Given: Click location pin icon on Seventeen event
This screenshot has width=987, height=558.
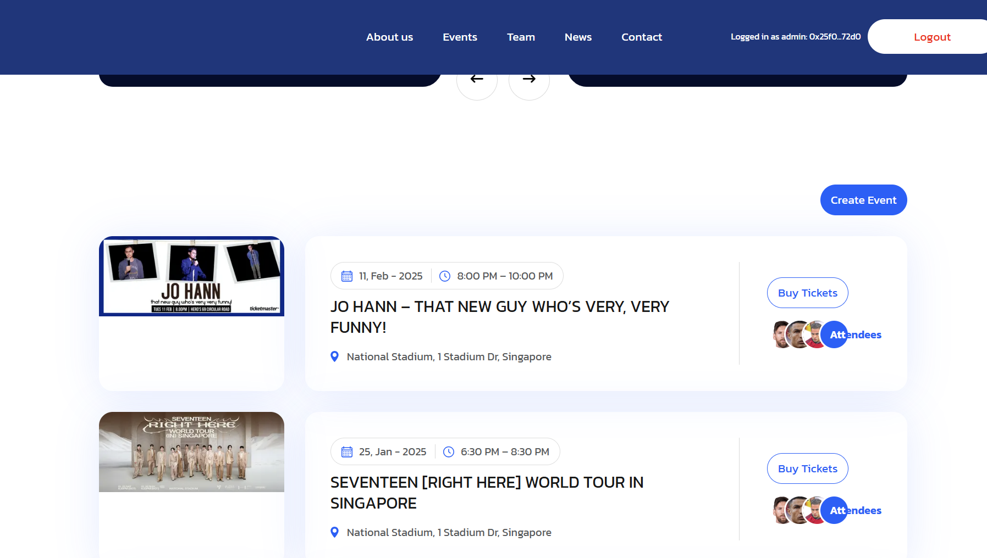Looking at the screenshot, I should [x=334, y=532].
